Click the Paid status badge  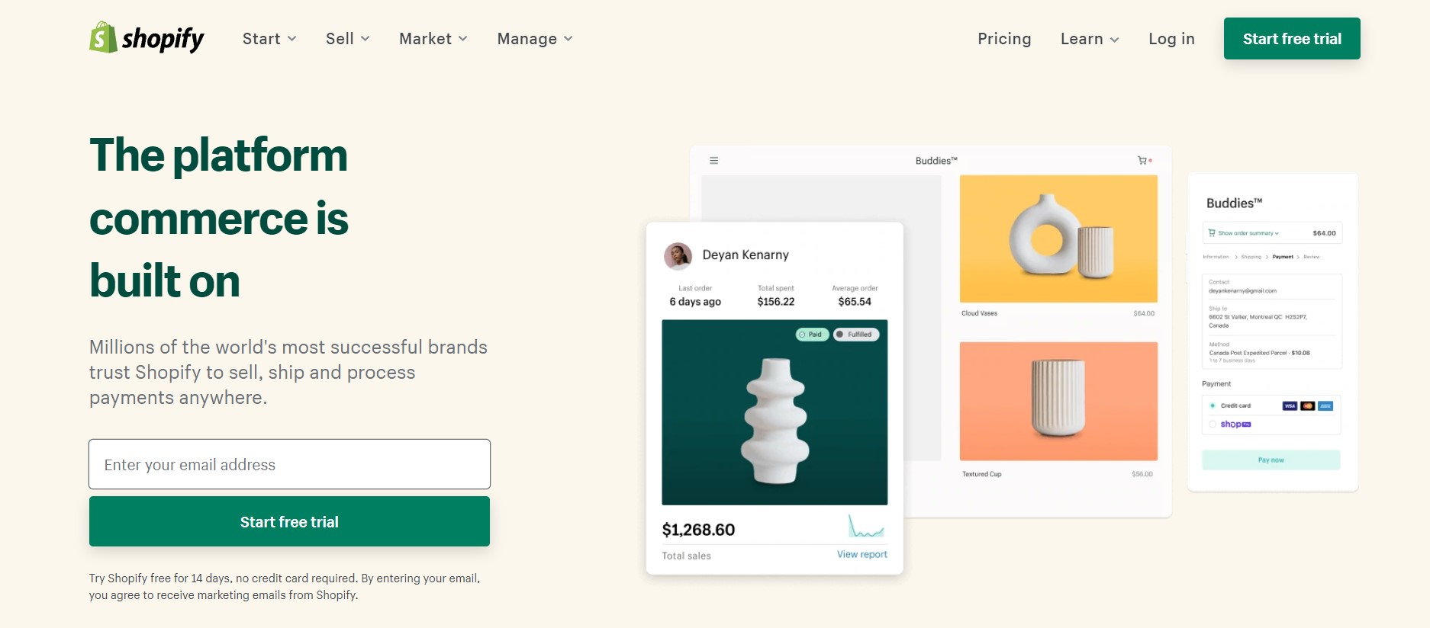812,335
